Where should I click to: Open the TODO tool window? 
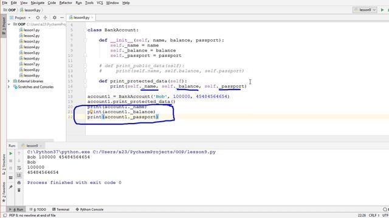tap(38, 210)
